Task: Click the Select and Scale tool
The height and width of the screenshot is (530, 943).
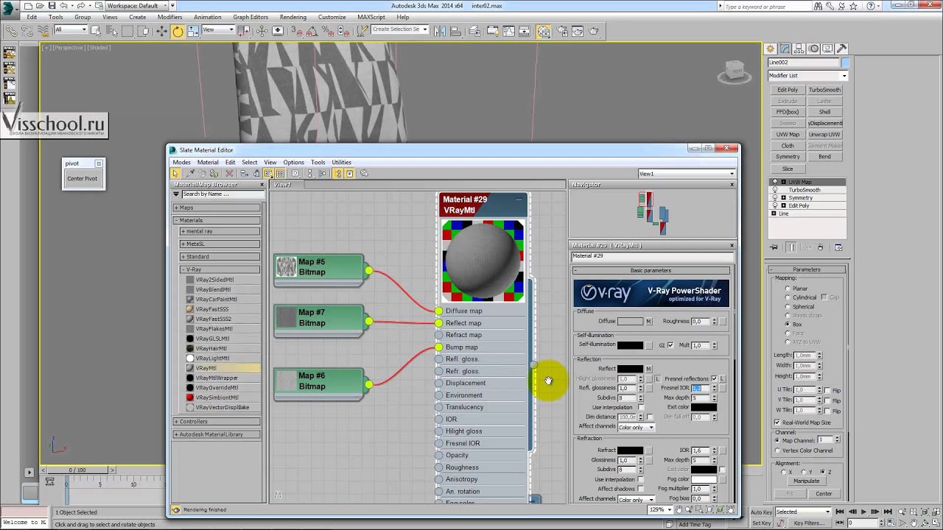Action: point(193,31)
